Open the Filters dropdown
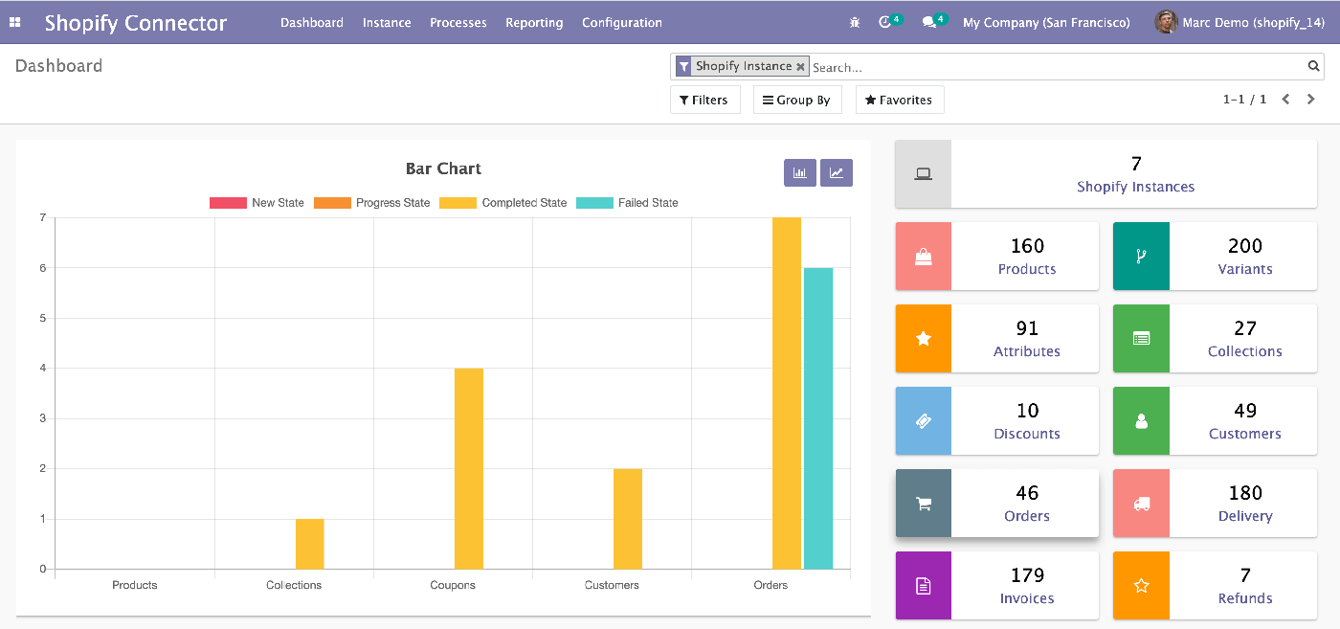Viewport: 1340px width, 629px height. pyautogui.click(x=705, y=100)
